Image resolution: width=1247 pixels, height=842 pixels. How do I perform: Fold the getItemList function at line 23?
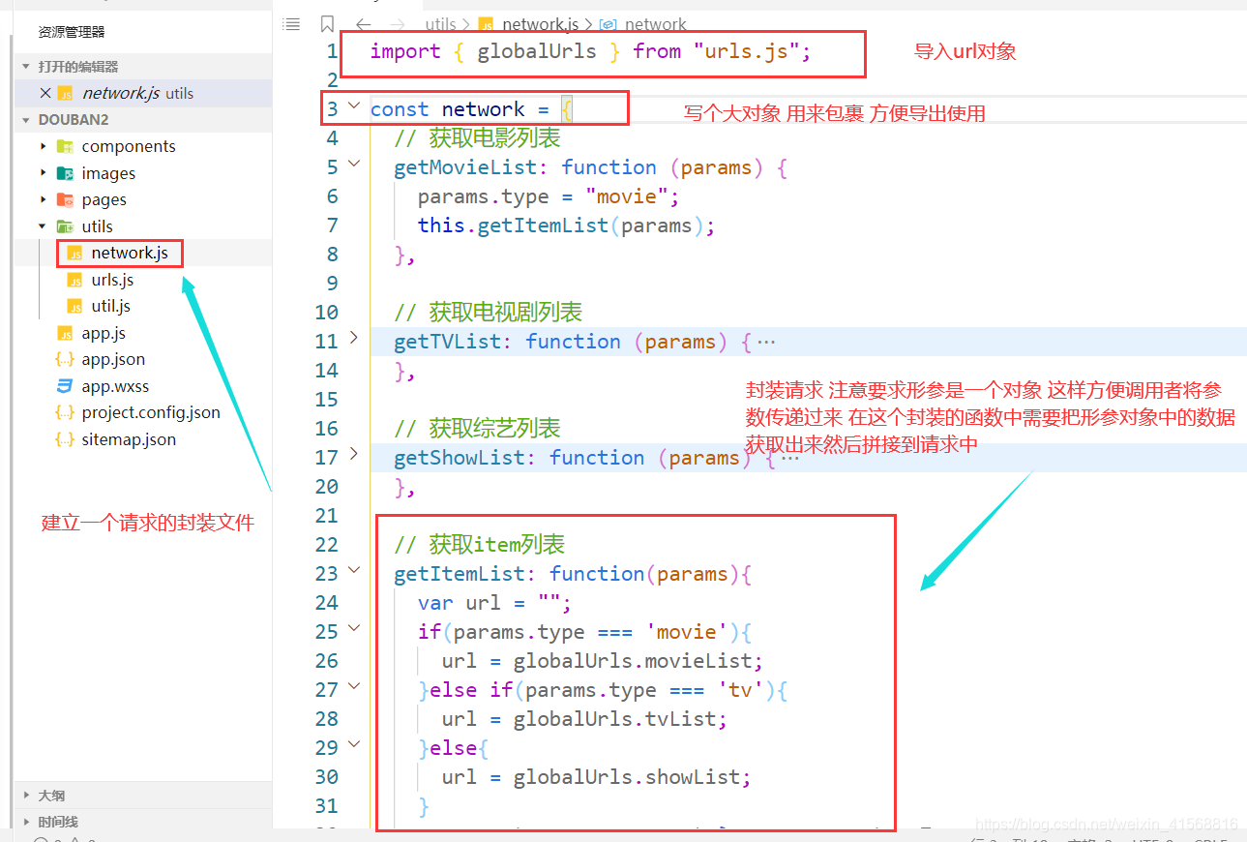click(354, 571)
